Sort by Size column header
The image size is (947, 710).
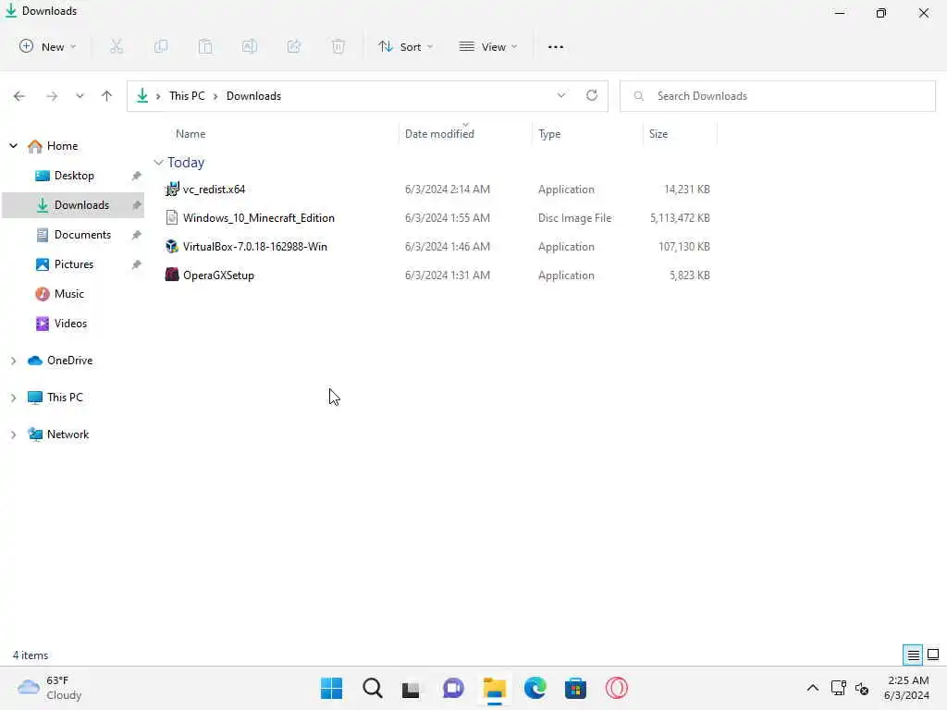click(x=658, y=134)
